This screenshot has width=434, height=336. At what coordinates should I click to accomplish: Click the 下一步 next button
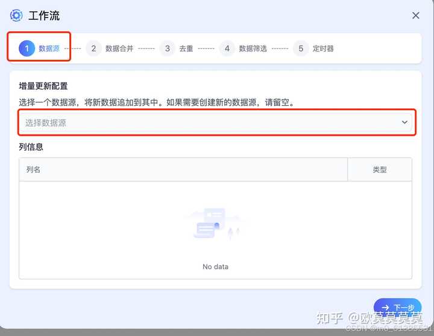click(397, 307)
